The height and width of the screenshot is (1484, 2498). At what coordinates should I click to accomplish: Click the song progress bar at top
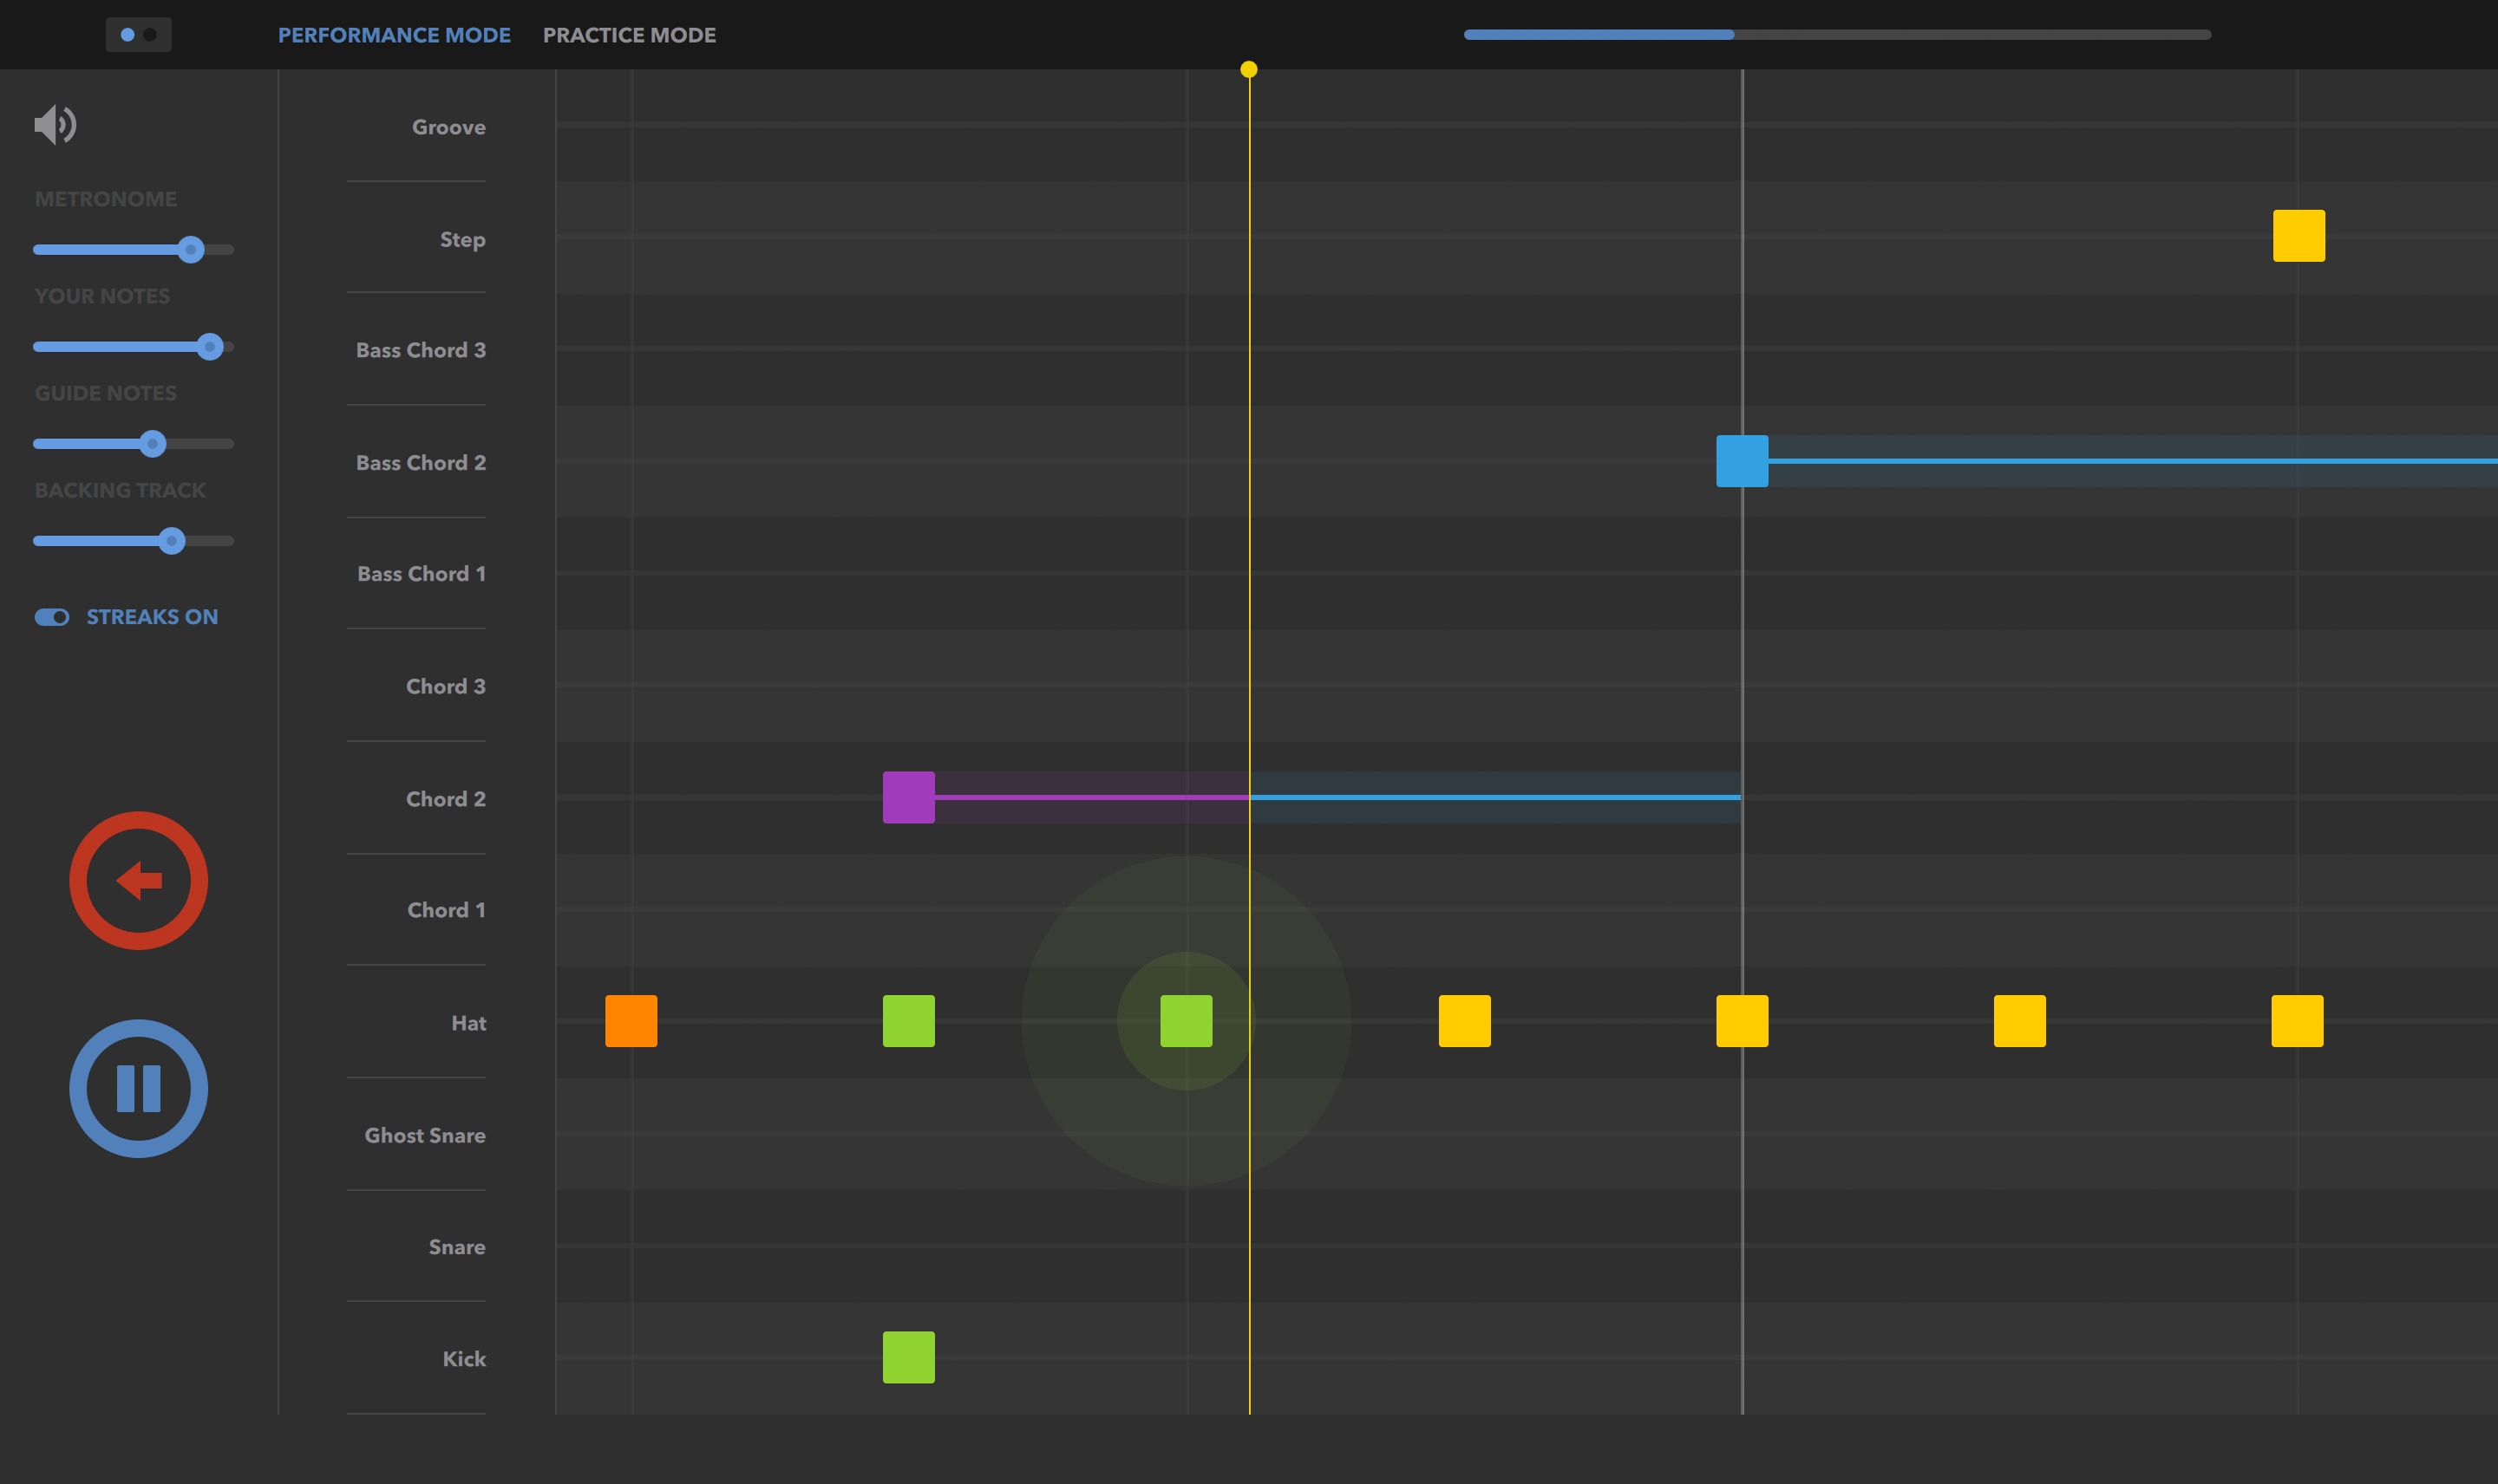pos(1837,35)
